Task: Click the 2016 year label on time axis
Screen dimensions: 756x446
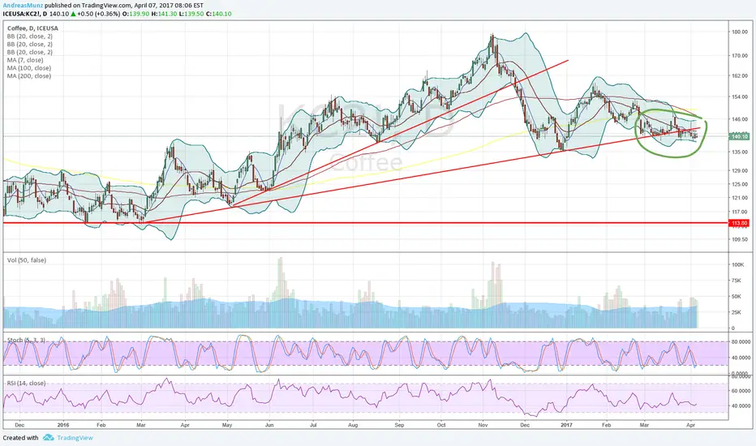Action: 63,425
